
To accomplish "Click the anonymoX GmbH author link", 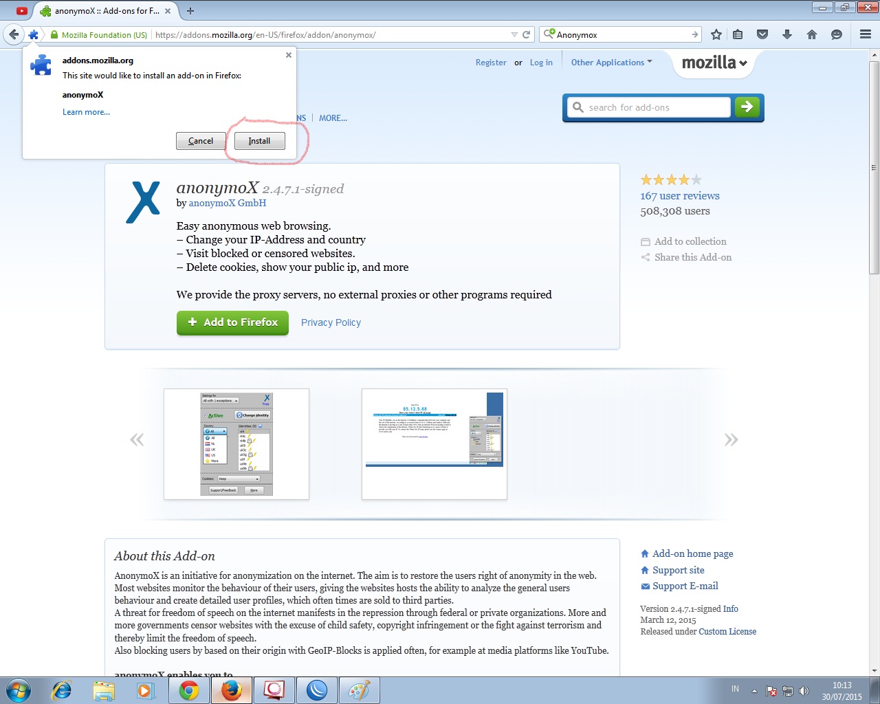I will click(x=227, y=203).
